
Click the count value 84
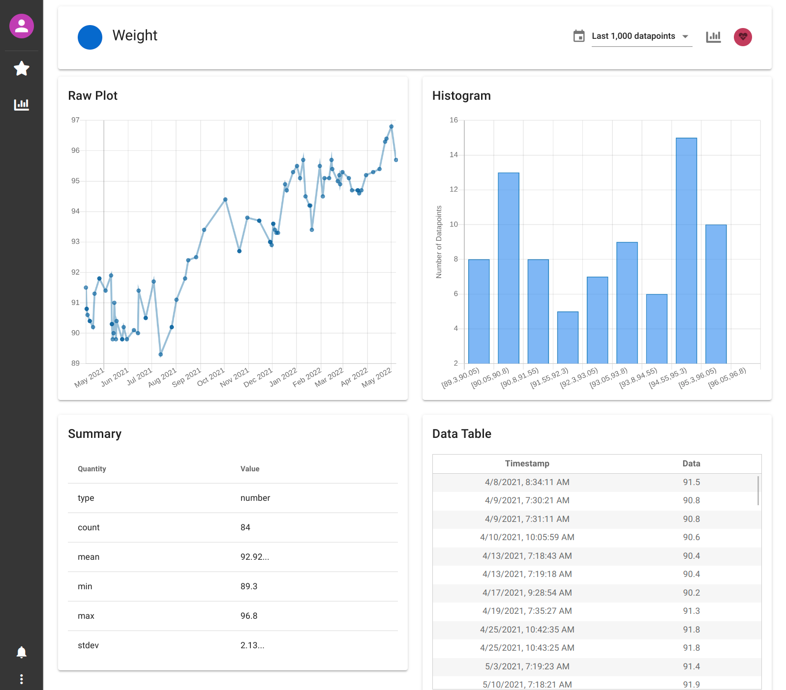click(x=245, y=527)
